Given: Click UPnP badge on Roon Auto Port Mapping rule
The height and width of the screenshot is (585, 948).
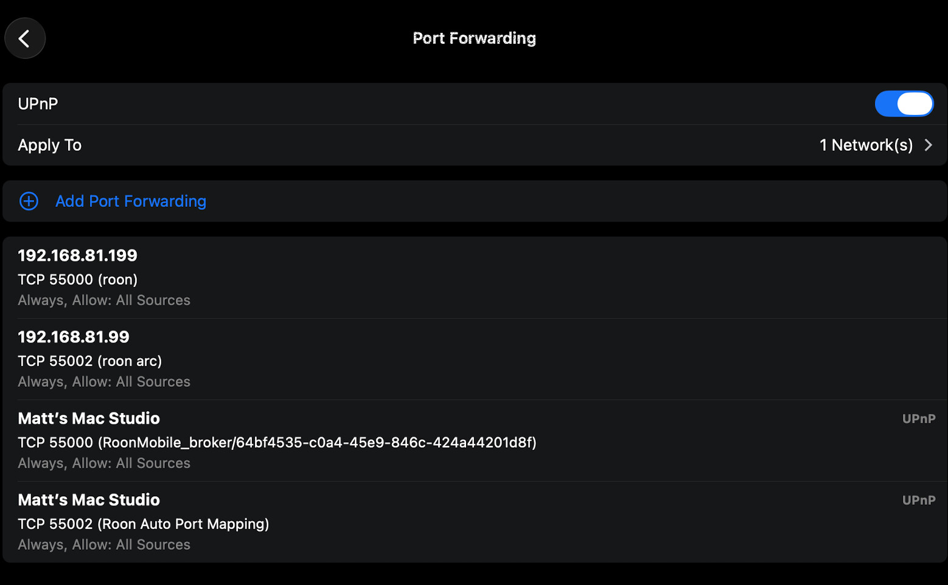Looking at the screenshot, I should [918, 500].
